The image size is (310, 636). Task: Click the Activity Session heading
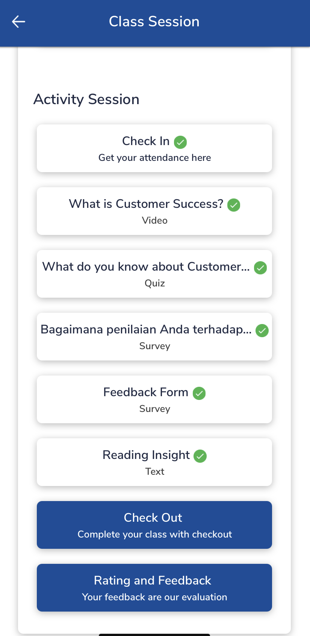pyautogui.click(x=86, y=100)
